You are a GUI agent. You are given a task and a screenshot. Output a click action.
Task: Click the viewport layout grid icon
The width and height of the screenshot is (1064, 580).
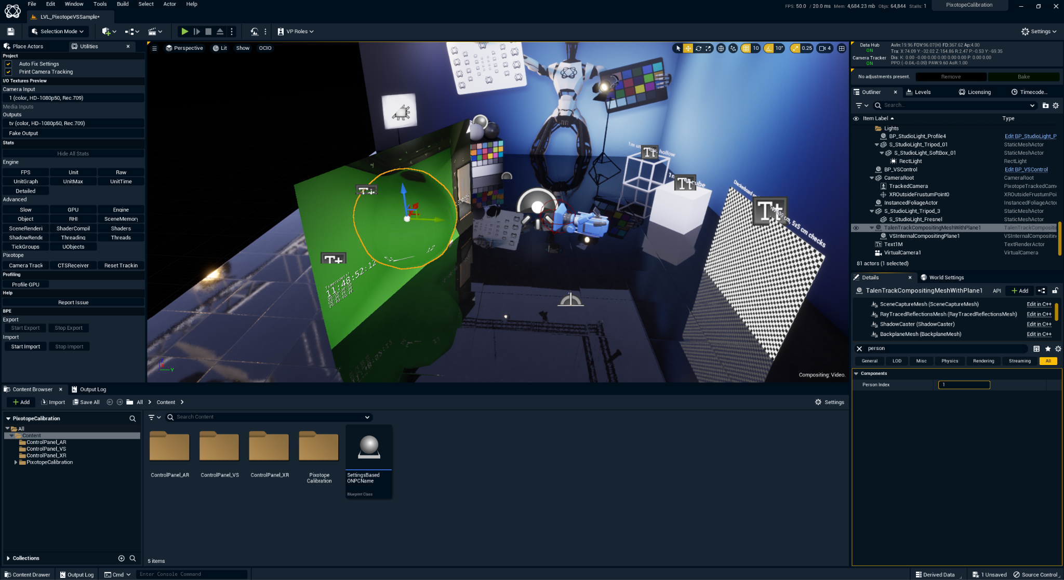842,48
